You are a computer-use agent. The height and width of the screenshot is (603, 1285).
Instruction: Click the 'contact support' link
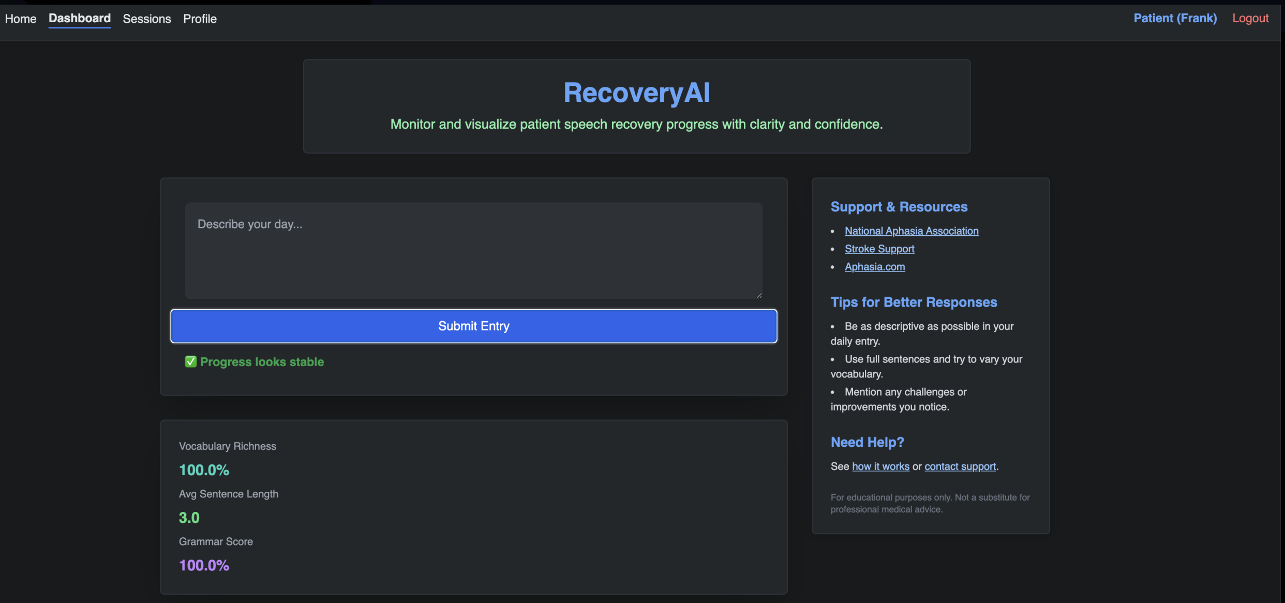click(960, 466)
